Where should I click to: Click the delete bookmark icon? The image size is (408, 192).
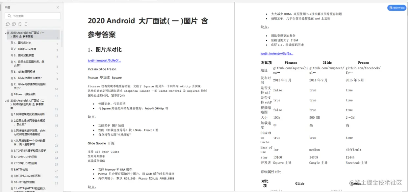point(26,24)
